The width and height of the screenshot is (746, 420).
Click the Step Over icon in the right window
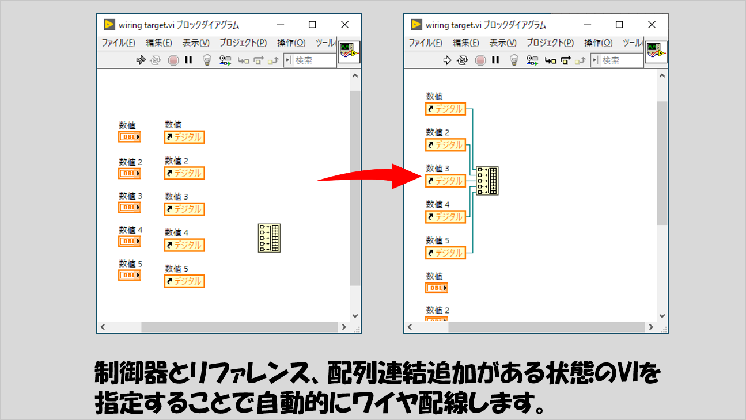click(x=565, y=60)
